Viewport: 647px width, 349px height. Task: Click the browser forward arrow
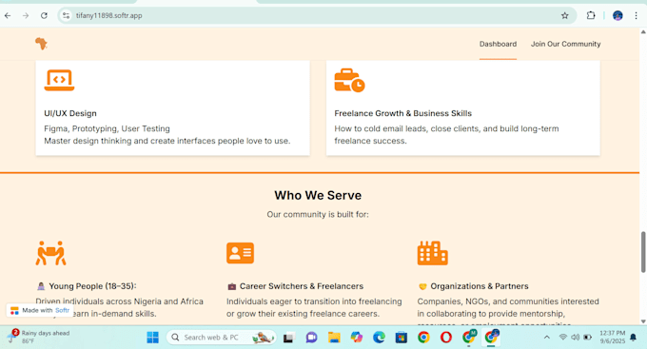pos(26,15)
